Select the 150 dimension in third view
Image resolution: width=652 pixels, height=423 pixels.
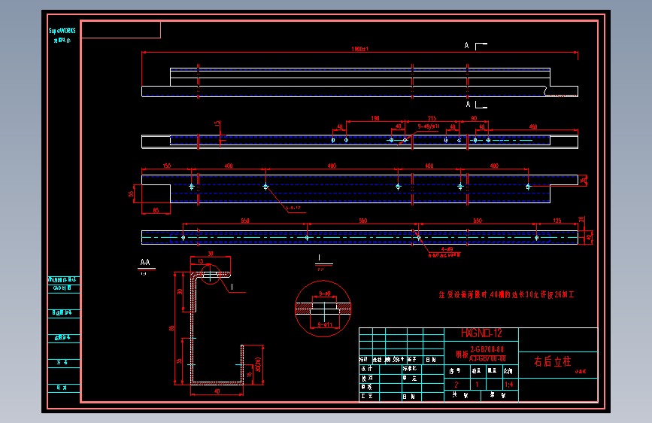point(167,166)
